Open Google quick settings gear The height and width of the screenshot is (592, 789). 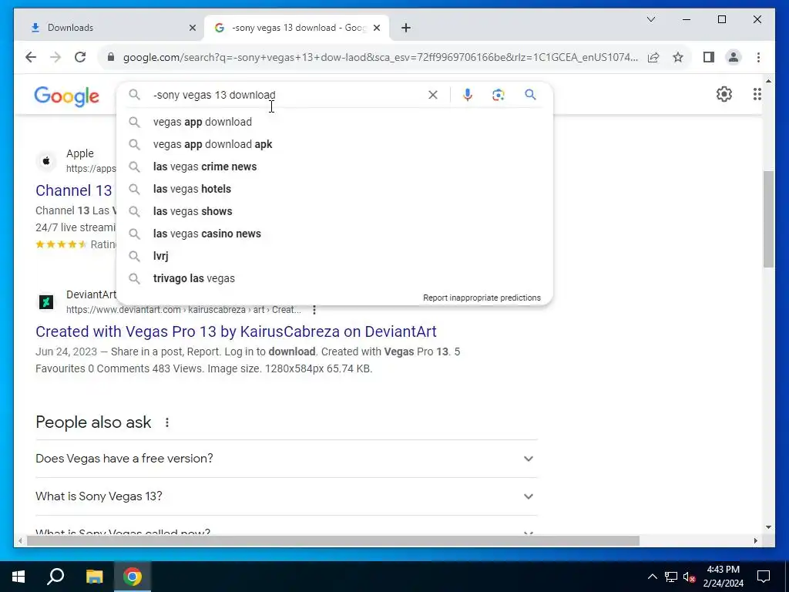point(724,94)
